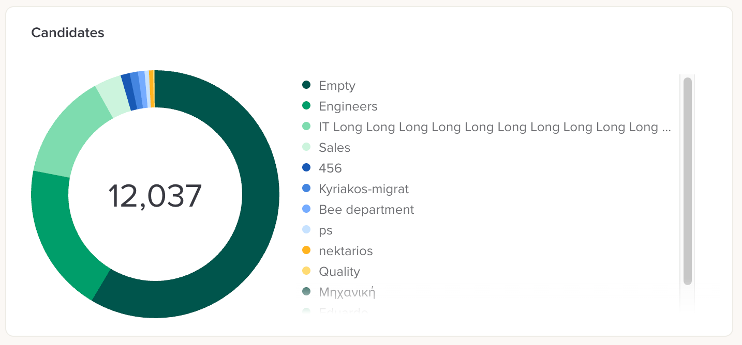Viewport: 742px width, 345px height.
Task: Click the Sales legend color dot
Action: (306, 147)
